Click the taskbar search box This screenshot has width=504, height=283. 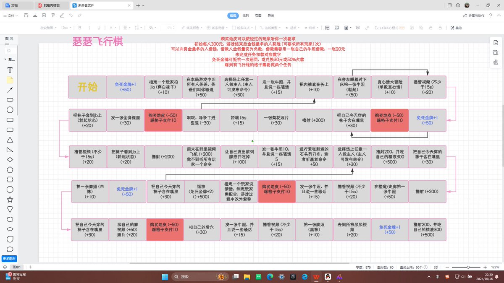200,277
